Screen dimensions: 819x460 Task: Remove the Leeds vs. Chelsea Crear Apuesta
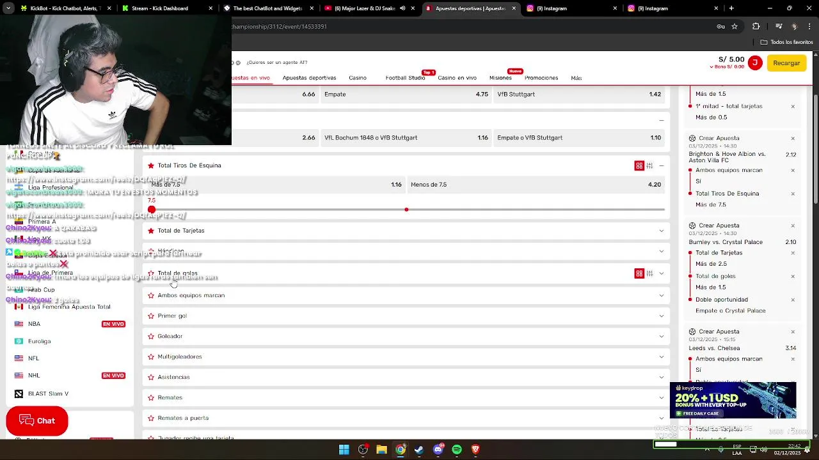[793, 332]
